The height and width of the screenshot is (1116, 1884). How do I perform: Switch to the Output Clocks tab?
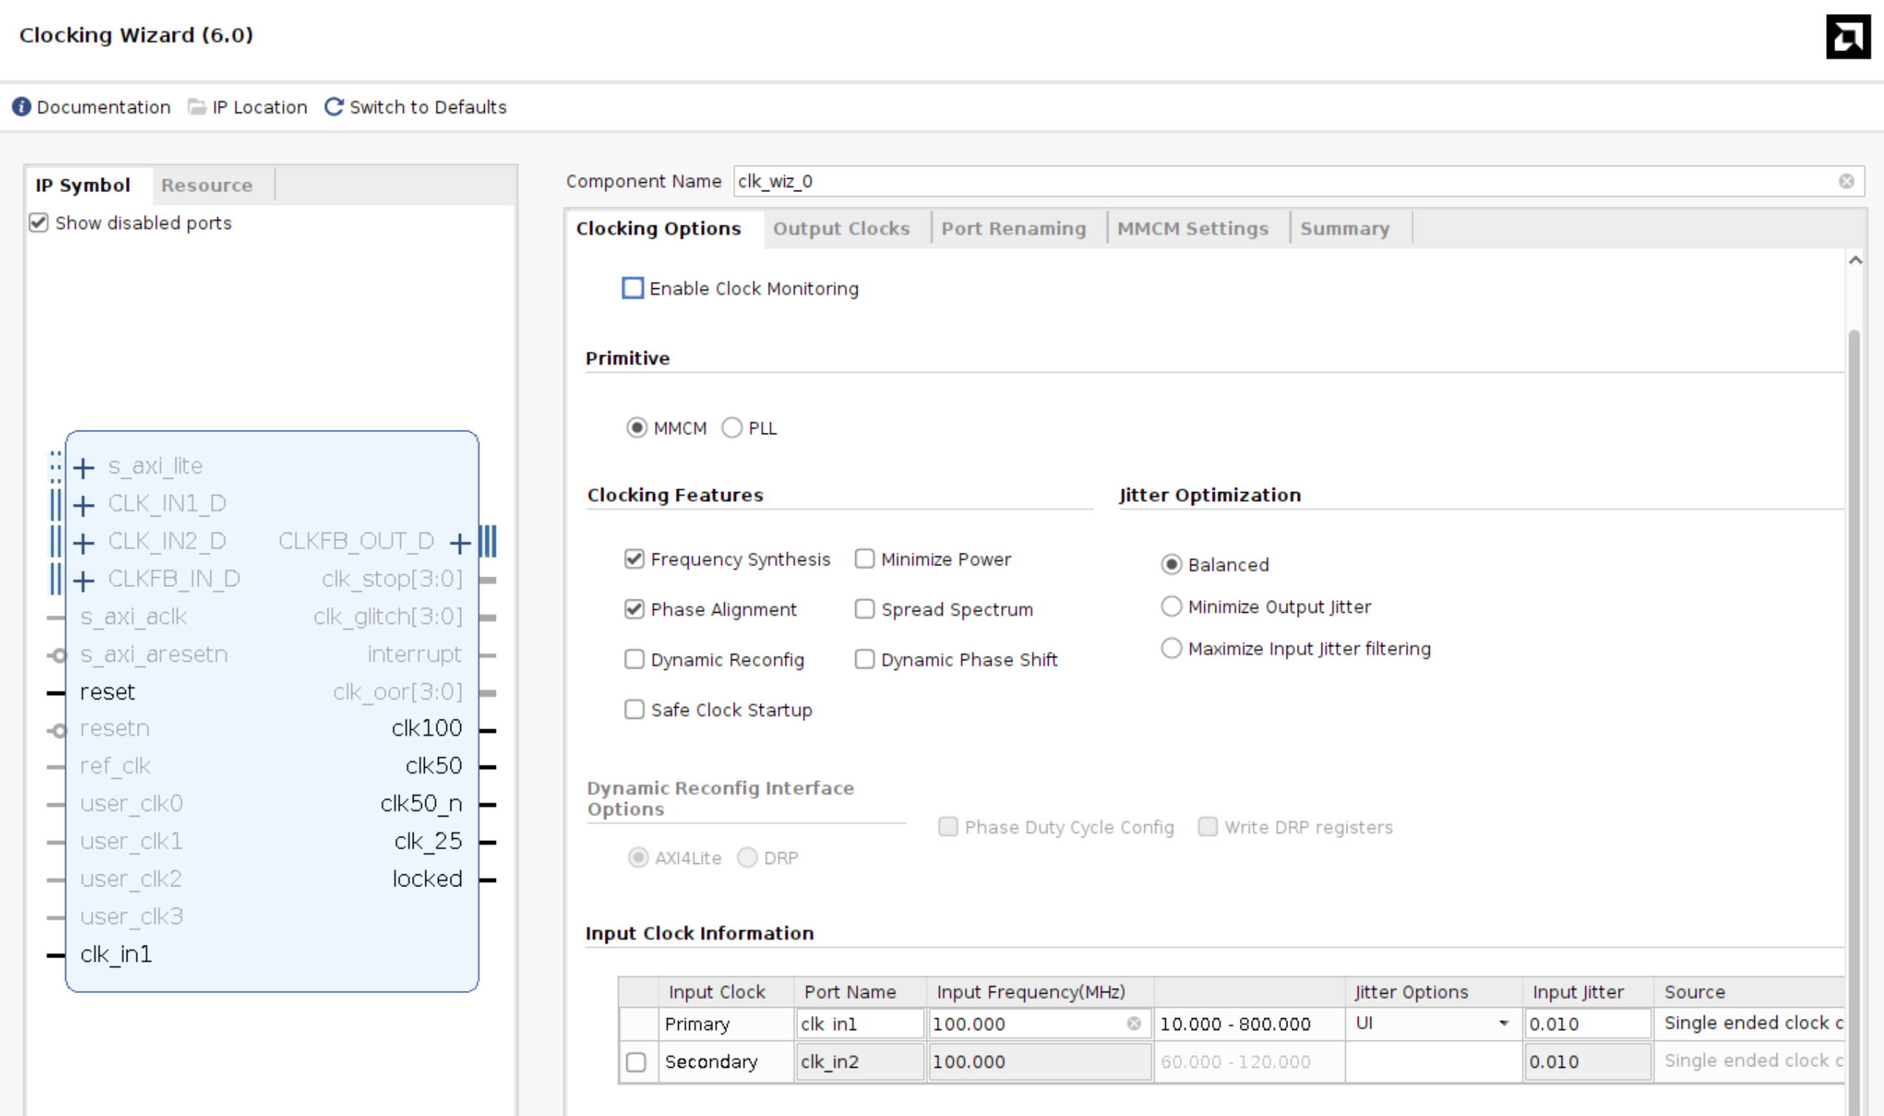(841, 229)
